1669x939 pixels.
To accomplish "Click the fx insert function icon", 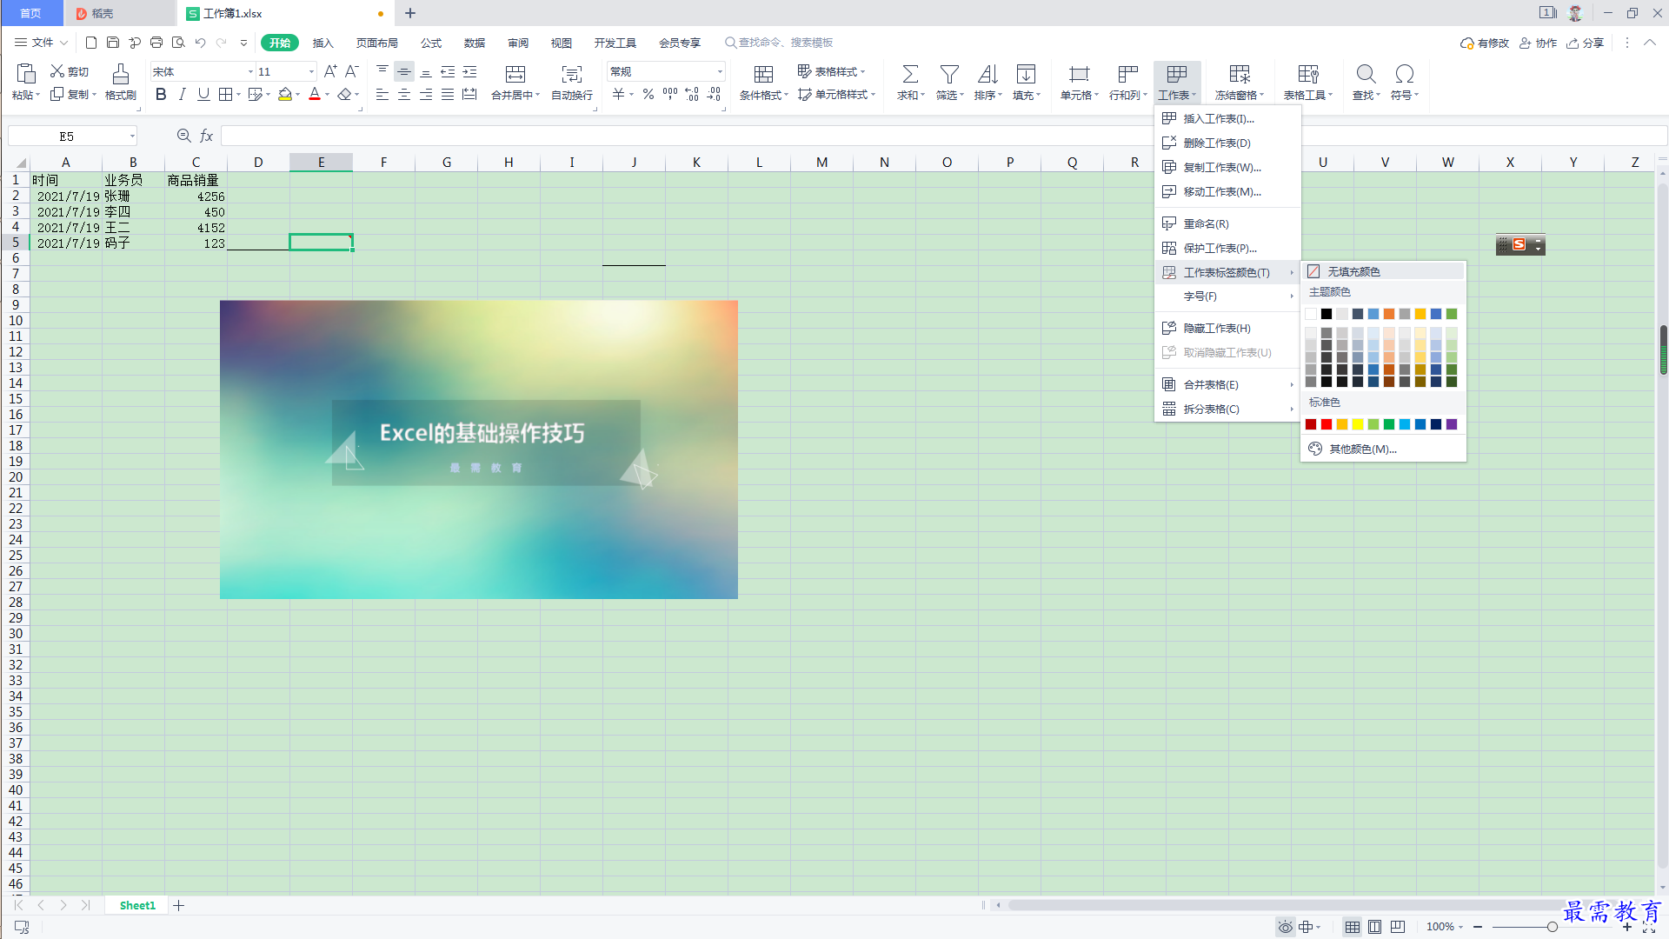I will click(x=207, y=136).
